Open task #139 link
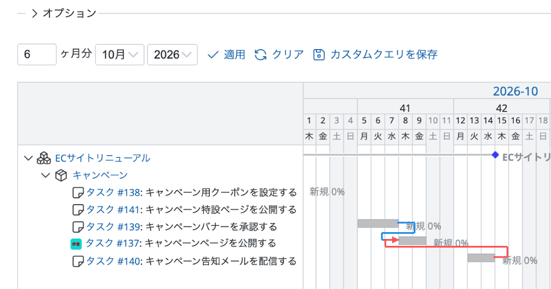Screen dimensions: 551x289 [112, 227]
